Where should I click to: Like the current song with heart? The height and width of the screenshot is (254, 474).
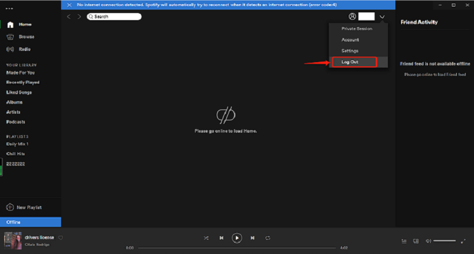[60, 237]
